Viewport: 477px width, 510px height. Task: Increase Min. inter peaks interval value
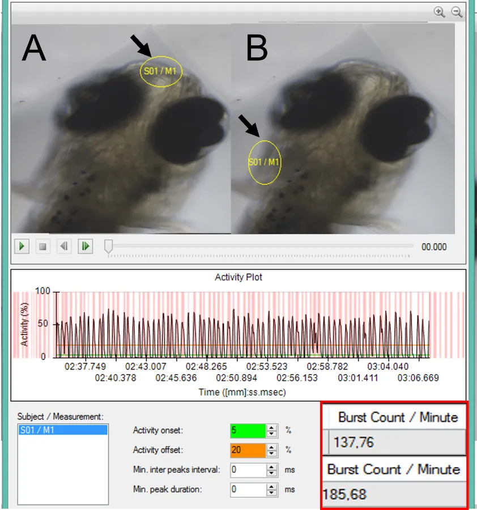(271, 467)
